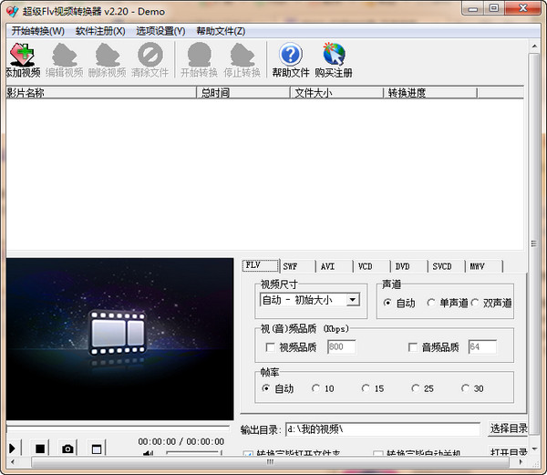
Task: Expand the video size (视频尺寸) dropdown
Action: tap(353, 299)
